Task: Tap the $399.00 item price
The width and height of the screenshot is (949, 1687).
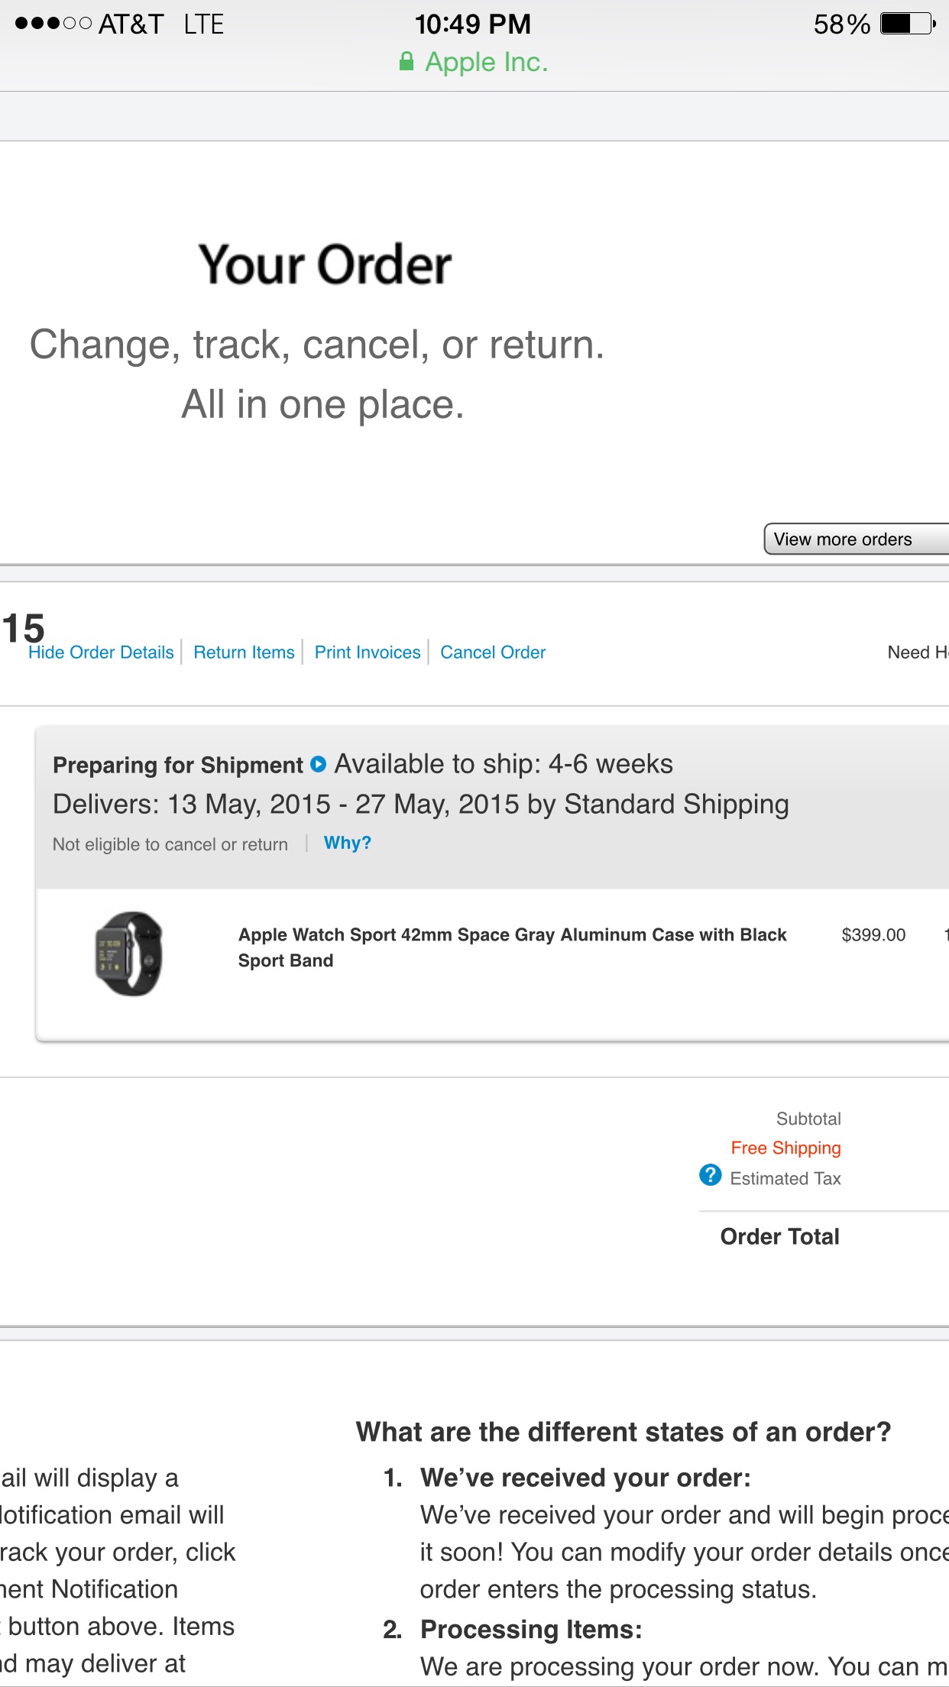Action: pyautogui.click(x=873, y=934)
